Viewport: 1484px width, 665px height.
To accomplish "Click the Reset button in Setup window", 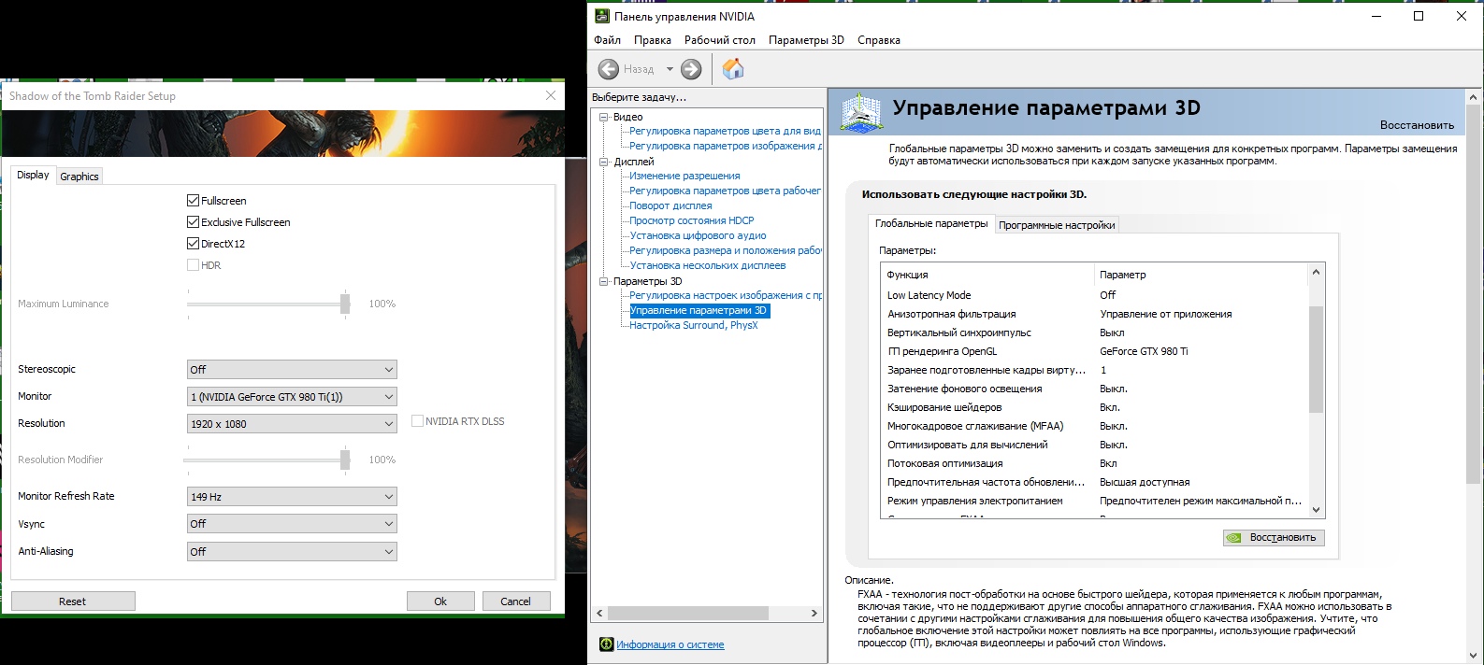I will [73, 601].
